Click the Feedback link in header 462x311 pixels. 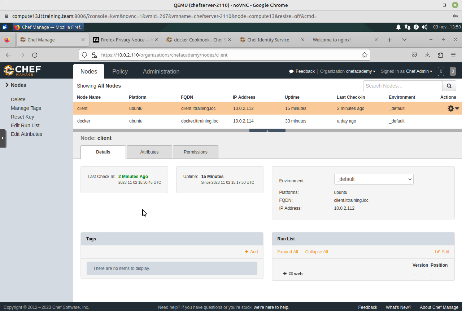pos(302,71)
